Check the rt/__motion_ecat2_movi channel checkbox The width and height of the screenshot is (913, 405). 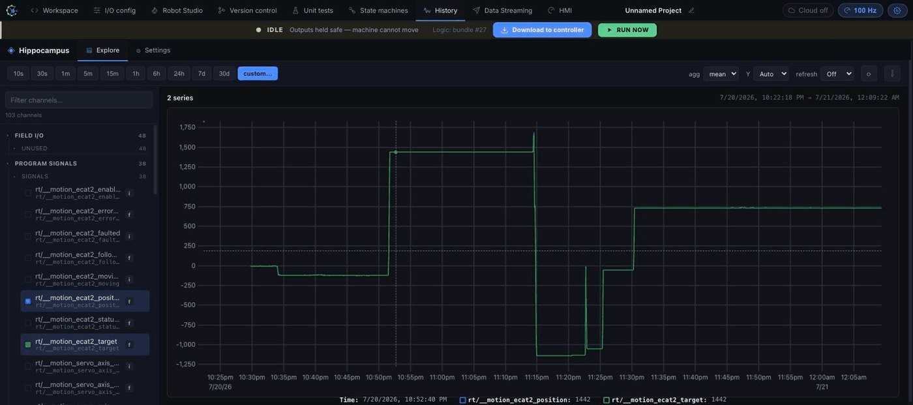point(27,280)
